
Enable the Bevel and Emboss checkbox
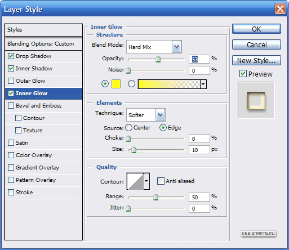(x=11, y=105)
